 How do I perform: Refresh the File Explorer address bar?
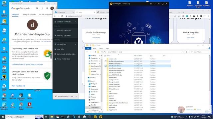[x=186, y=52]
